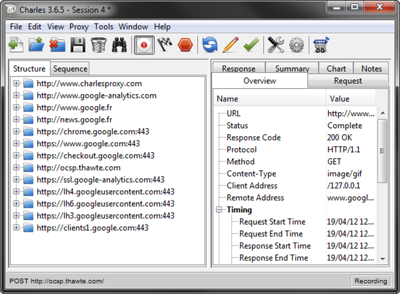Select the lh3.googleusercontent.com:443 folder
Viewport: 400px width, 294px height.
point(99,215)
